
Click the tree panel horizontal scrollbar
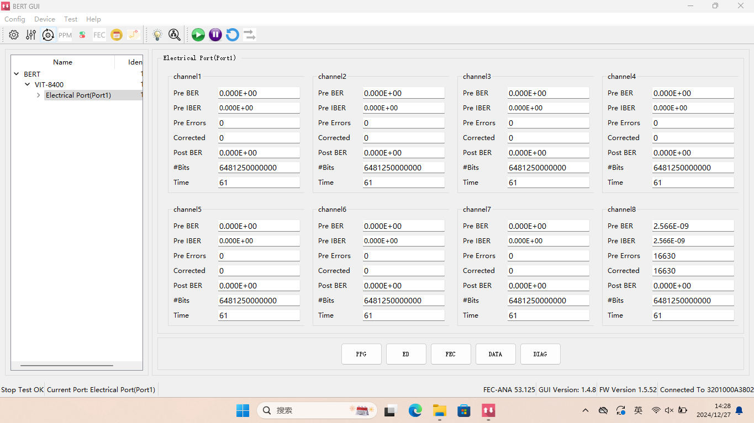[67, 365]
